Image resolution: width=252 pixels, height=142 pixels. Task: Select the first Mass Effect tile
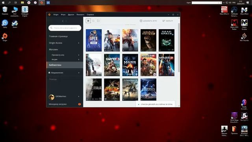[x=130, y=65]
